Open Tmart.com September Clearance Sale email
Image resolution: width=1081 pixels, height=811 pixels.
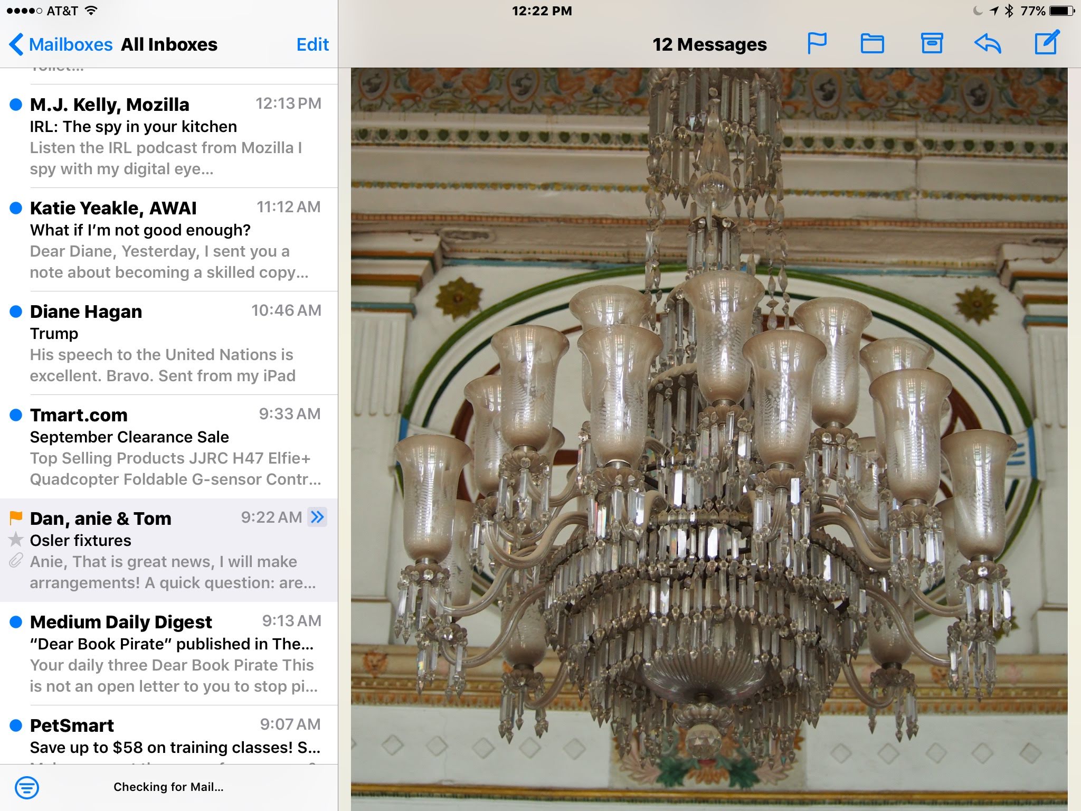pyautogui.click(x=169, y=446)
